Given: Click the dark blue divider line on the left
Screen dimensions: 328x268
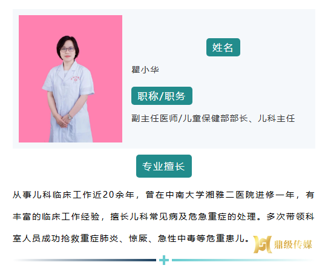Looking at the screenshot, I should coord(85,260).
